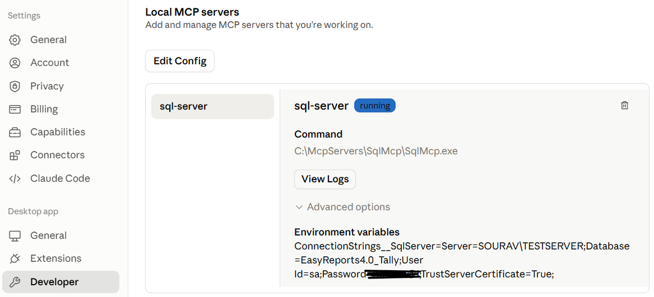Open the Billing section
Viewport: 654px width, 297px height.
click(61, 109)
